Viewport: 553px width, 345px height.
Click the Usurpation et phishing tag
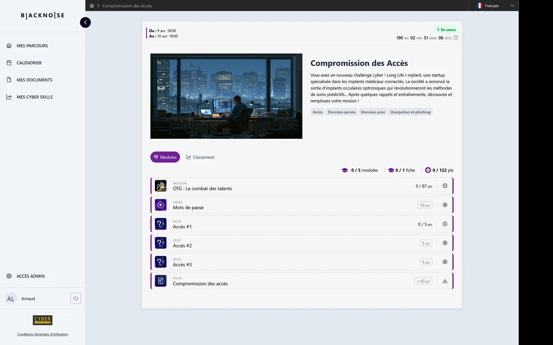tap(410, 112)
